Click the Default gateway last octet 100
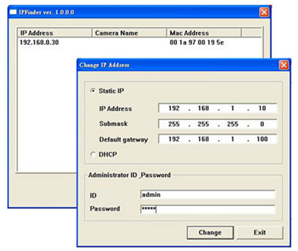The width and height of the screenshot is (298, 251). tap(262, 139)
